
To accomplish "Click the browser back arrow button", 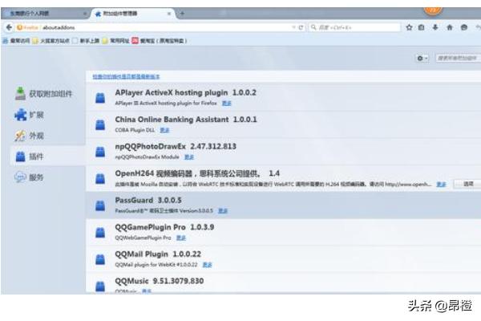I will point(9,27).
